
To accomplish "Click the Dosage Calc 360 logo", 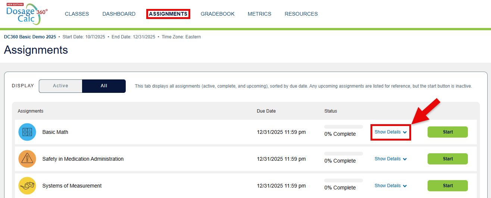I will pyautogui.click(x=26, y=14).
